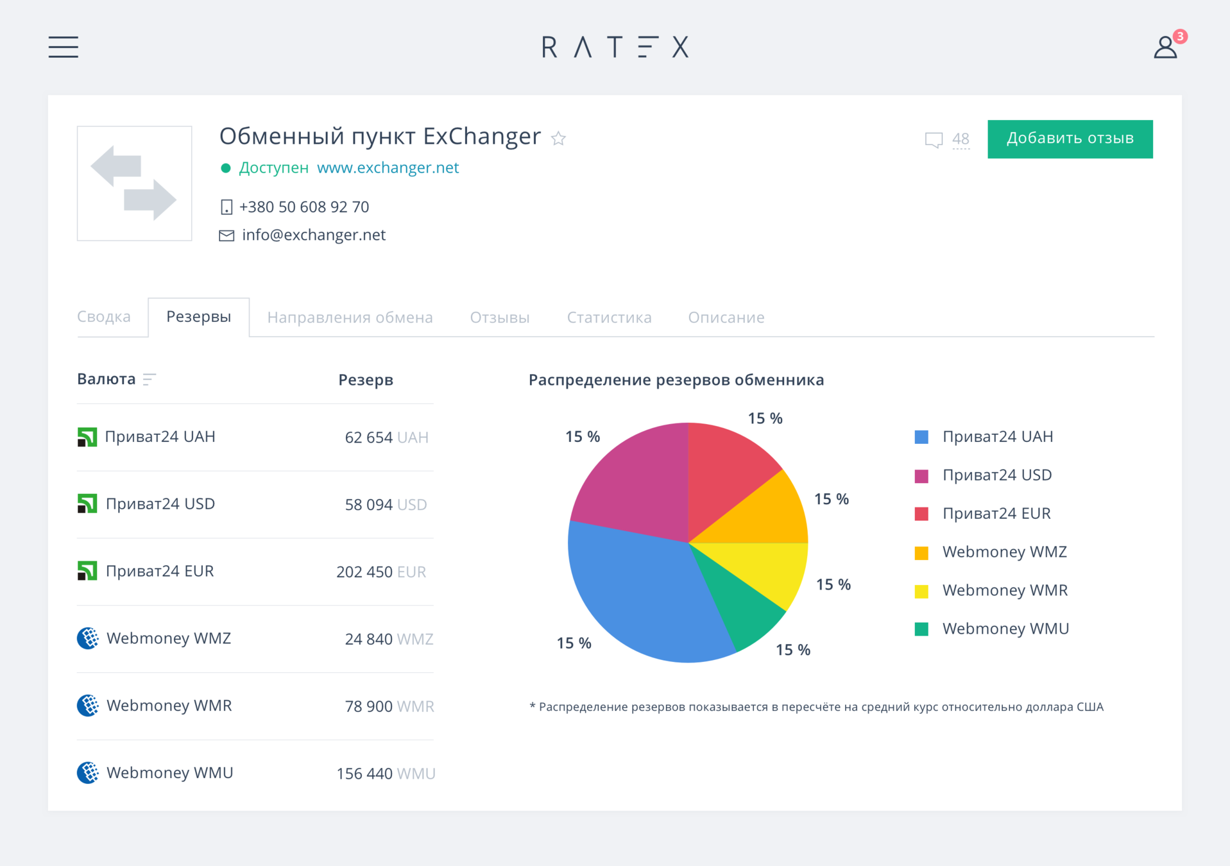Screen dimensions: 1230x866
Task: Click the Добавить отзыв button
Action: (1070, 139)
